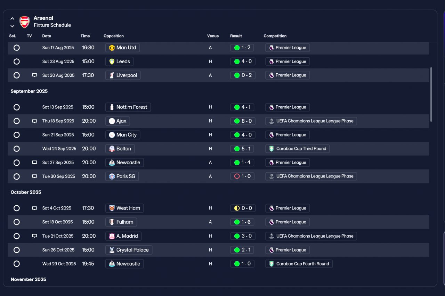The image size is (445, 296).
Task: Click the TV broadcast icon for Paris SG match
Action: pos(34,176)
